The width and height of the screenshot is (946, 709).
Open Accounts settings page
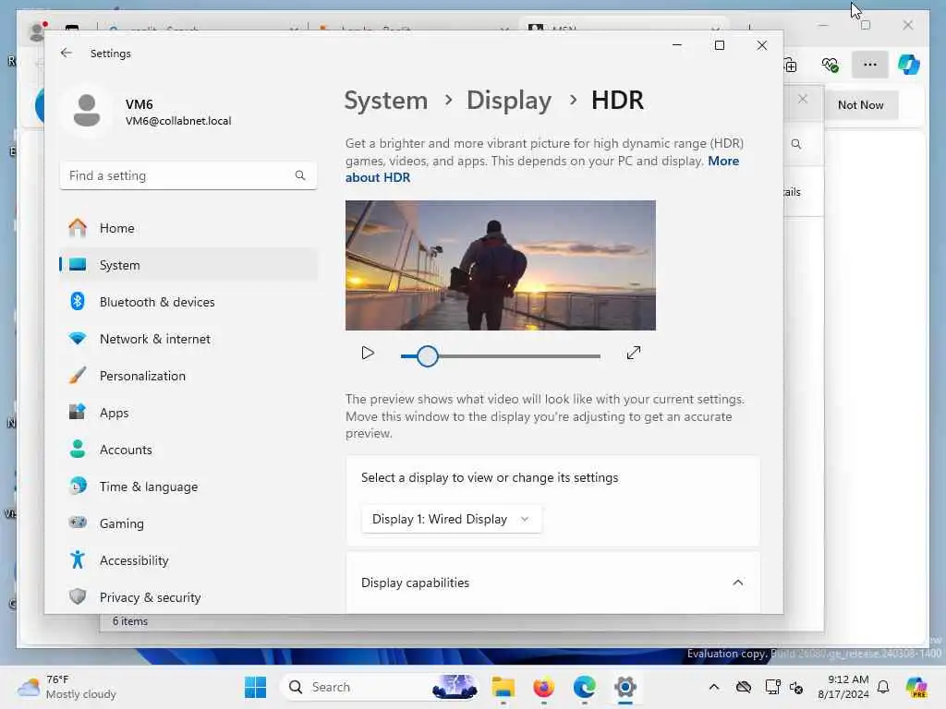pyautogui.click(x=188, y=450)
